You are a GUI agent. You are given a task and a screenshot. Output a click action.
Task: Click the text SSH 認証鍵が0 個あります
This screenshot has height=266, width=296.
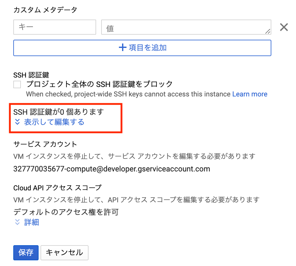tap(59, 112)
